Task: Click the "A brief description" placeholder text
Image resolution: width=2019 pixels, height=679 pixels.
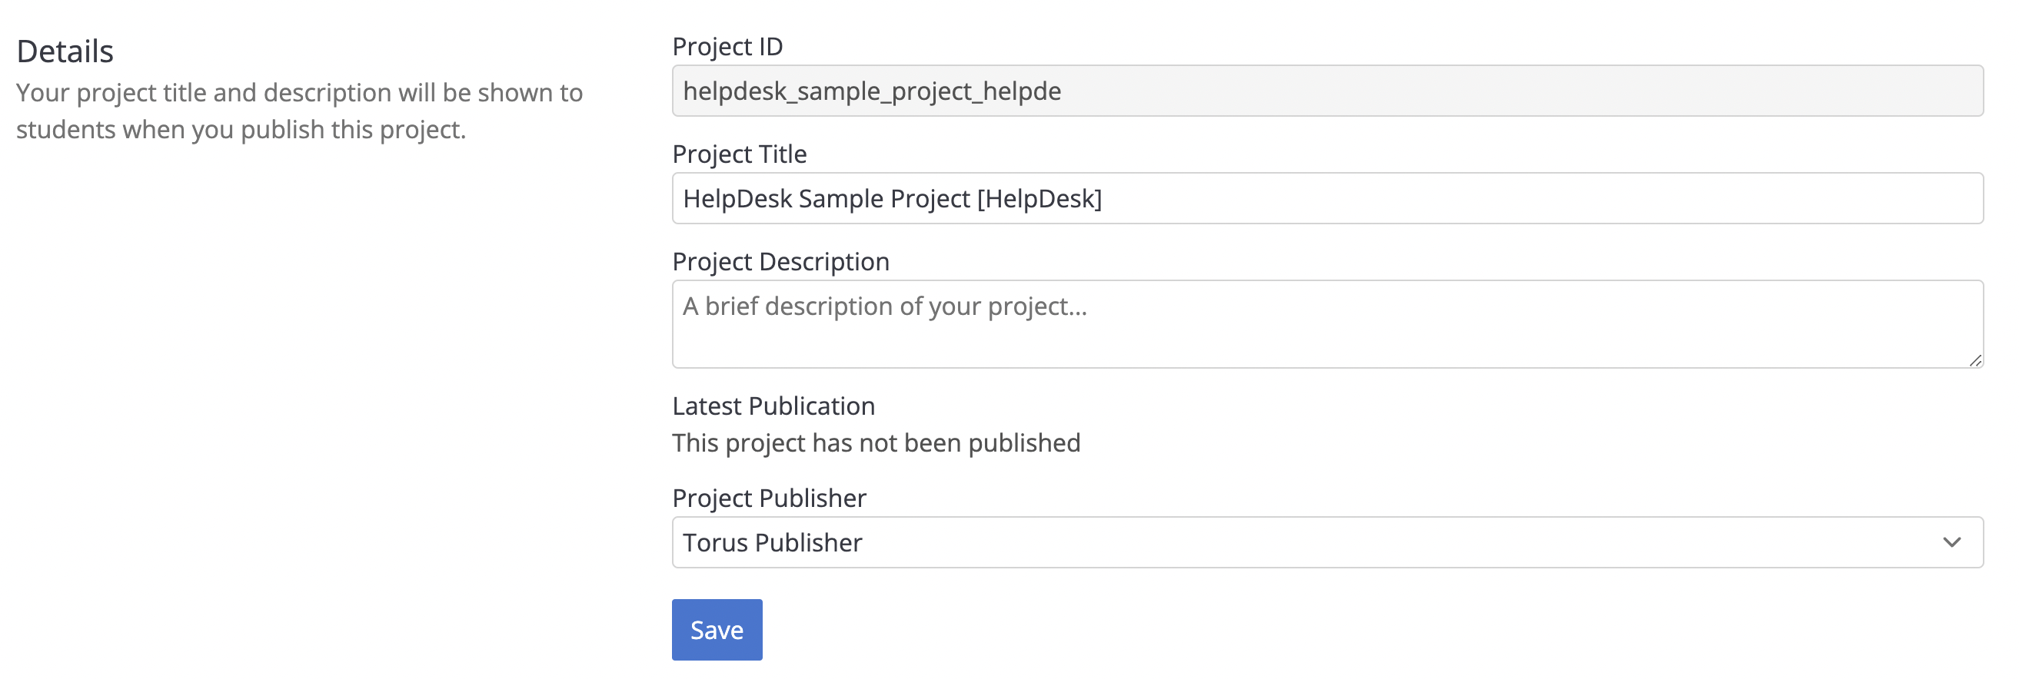Action: pos(884,306)
